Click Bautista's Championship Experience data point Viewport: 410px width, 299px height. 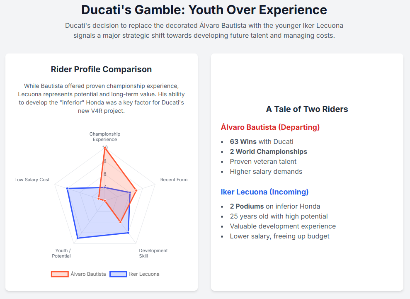pos(105,148)
